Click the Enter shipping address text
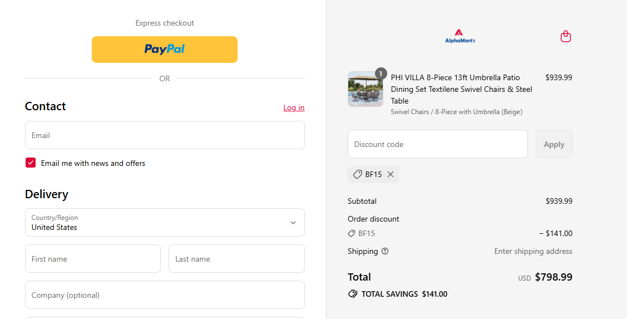The height and width of the screenshot is (319, 627). pyautogui.click(x=533, y=251)
